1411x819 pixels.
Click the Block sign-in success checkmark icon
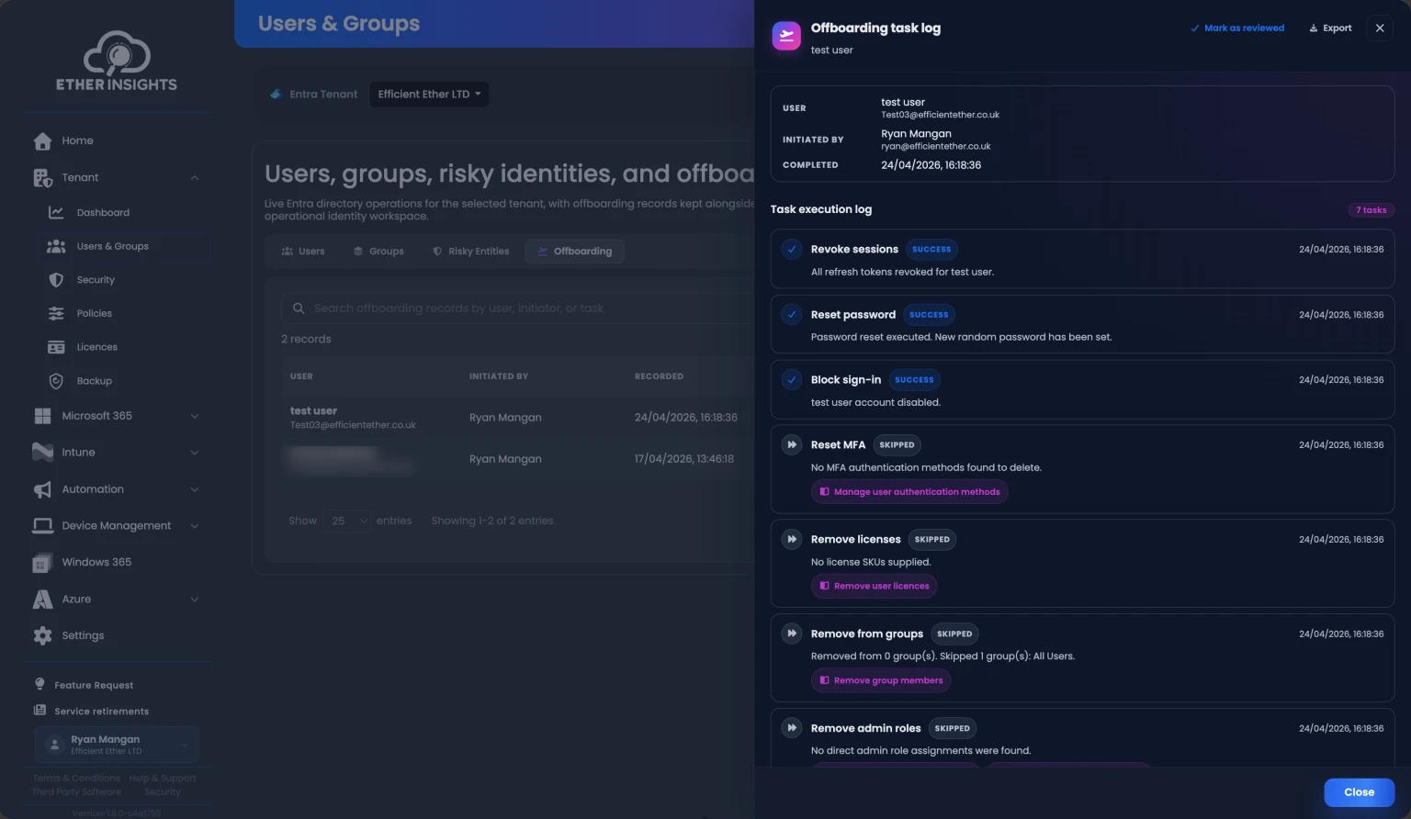(x=791, y=379)
